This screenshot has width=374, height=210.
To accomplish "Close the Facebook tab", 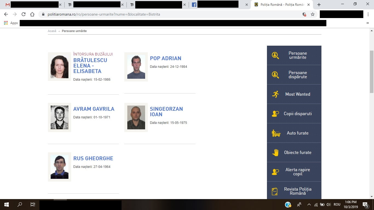I will (246, 5).
